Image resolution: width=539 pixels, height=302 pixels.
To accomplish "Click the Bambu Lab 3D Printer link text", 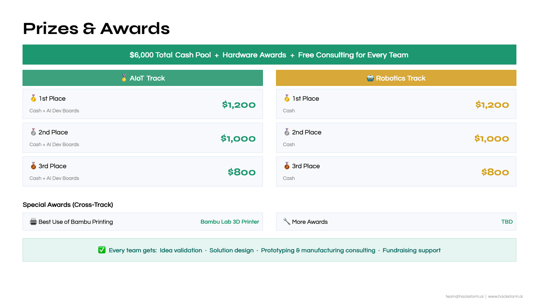I will tap(229, 222).
